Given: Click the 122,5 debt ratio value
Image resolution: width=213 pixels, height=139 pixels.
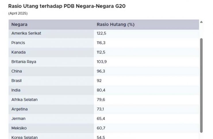Looking at the screenshot, I should pos(102,33).
